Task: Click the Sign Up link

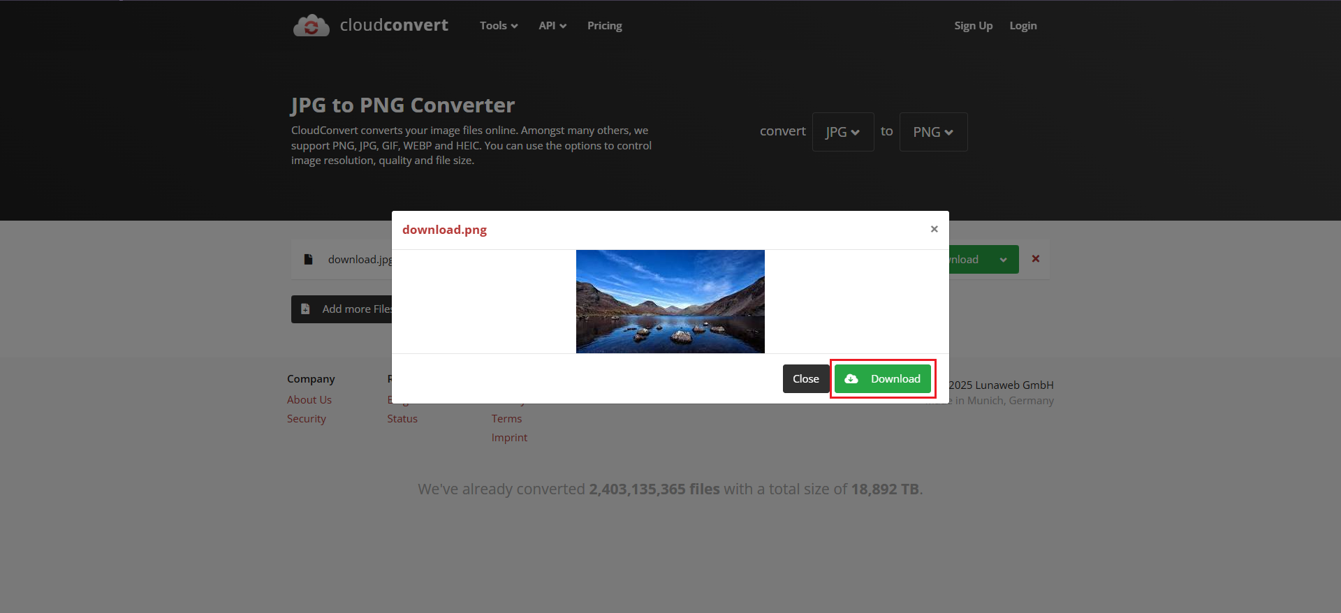Action: tap(973, 26)
